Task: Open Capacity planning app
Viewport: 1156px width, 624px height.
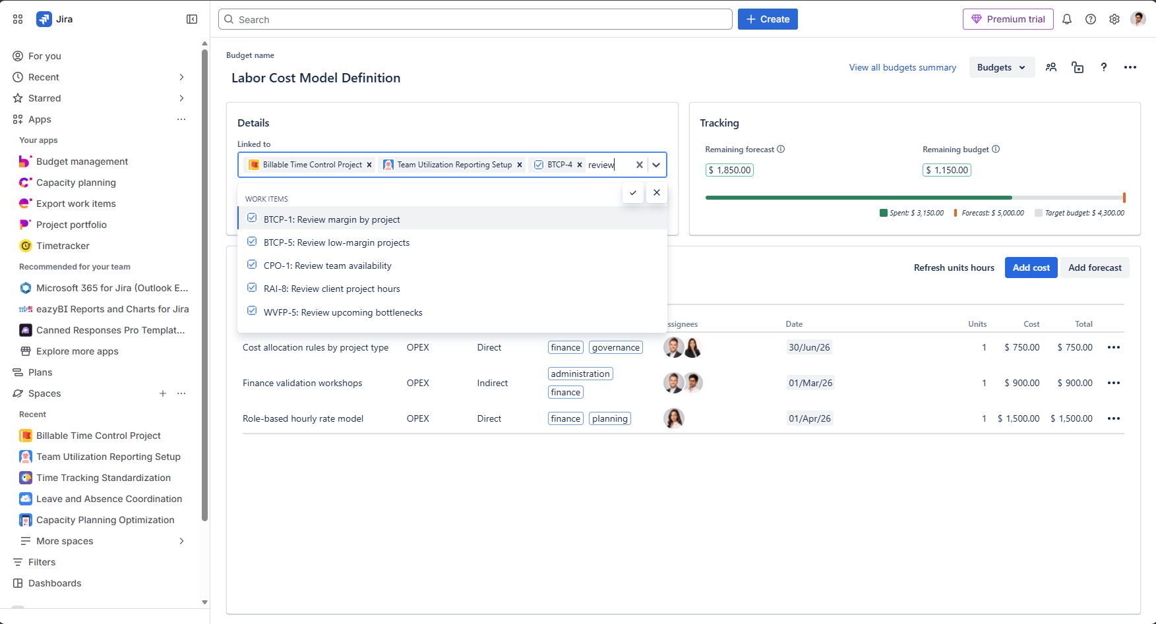Action: coord(76,183)
